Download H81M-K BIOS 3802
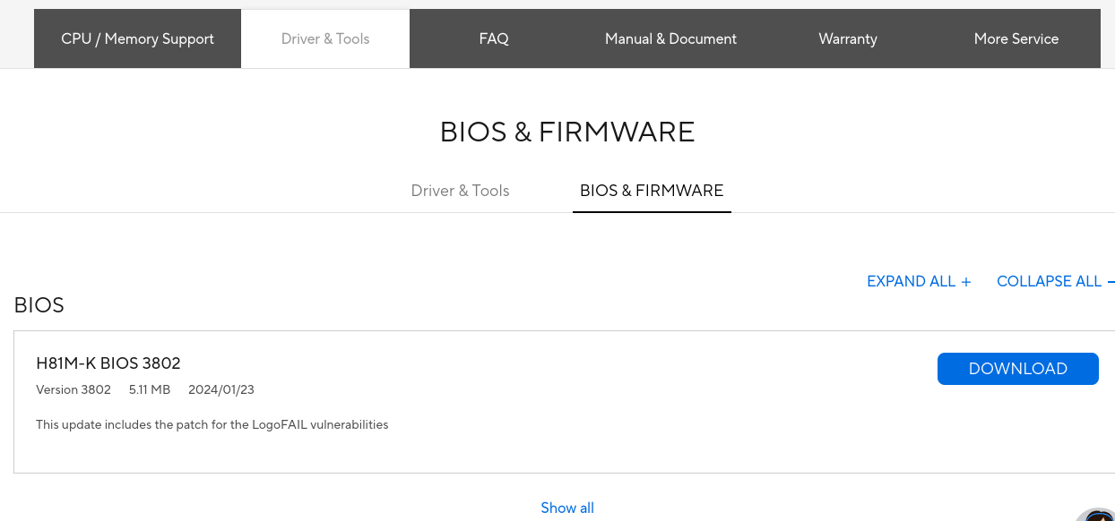Viewport: 1115px width, 521px height. [1017, 369]
